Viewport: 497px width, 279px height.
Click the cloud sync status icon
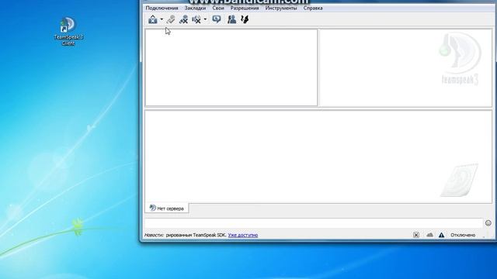[x=429, y=235]
